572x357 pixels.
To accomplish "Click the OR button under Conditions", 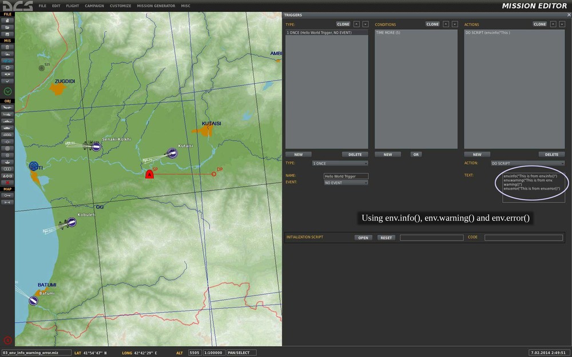I will (416, 154).
